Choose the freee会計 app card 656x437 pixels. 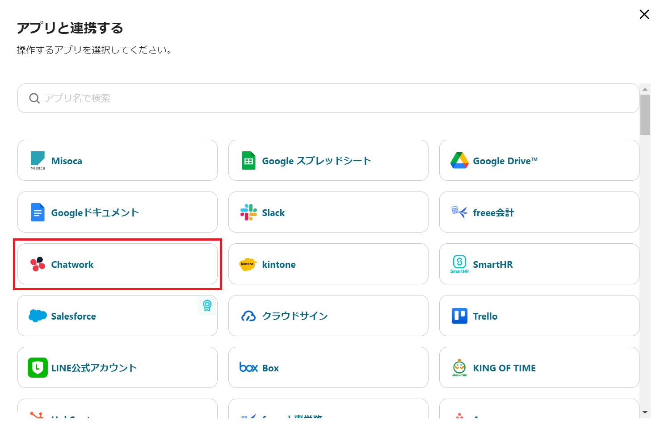[x=539, y=212]
